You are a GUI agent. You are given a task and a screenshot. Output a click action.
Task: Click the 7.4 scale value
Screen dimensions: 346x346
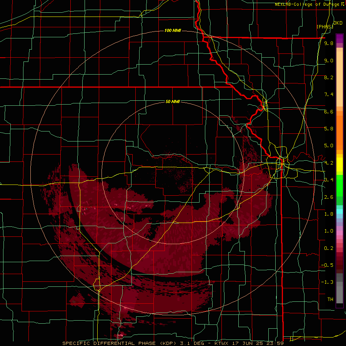pyautogui.click(x=329, y=95)
